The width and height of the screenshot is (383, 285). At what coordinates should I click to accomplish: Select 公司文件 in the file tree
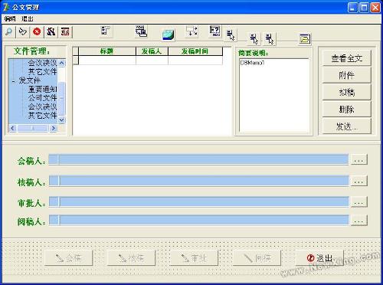coord(42,98)
